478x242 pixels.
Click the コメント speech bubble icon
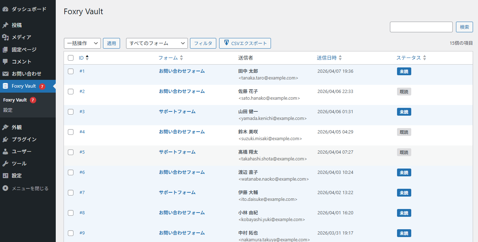6,61
